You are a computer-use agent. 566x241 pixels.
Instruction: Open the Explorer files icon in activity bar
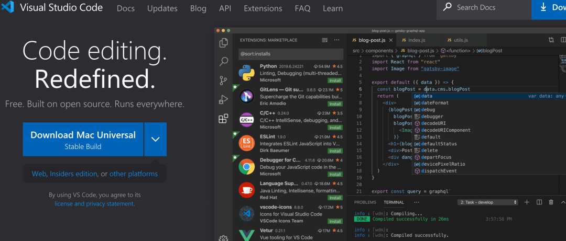(223, 42)
